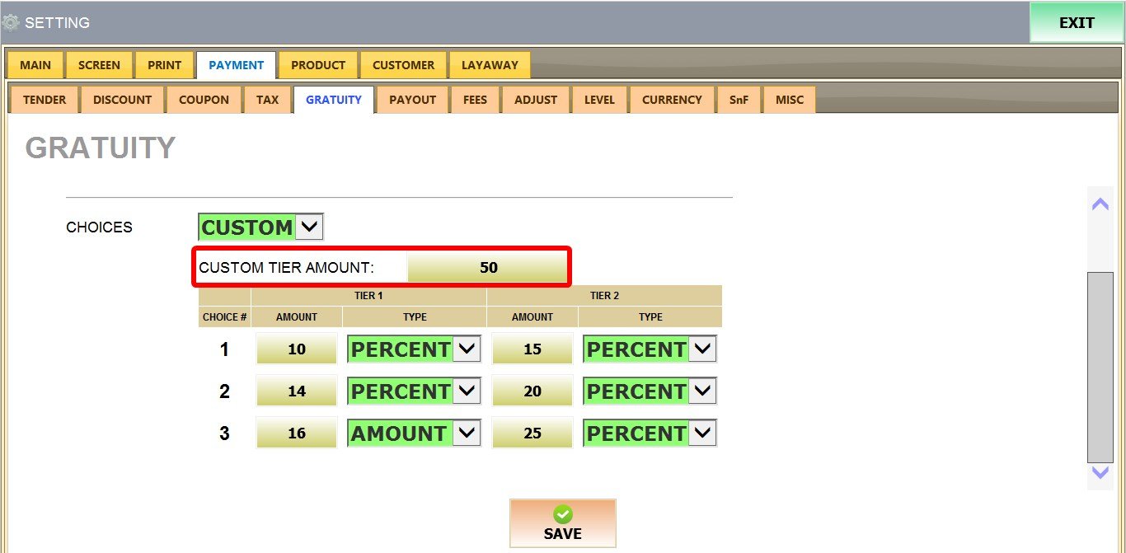Open the CHOICES dropdown set to CUSTOM
The height and width of the screenshot is (553, 1126).
[261, 227]
